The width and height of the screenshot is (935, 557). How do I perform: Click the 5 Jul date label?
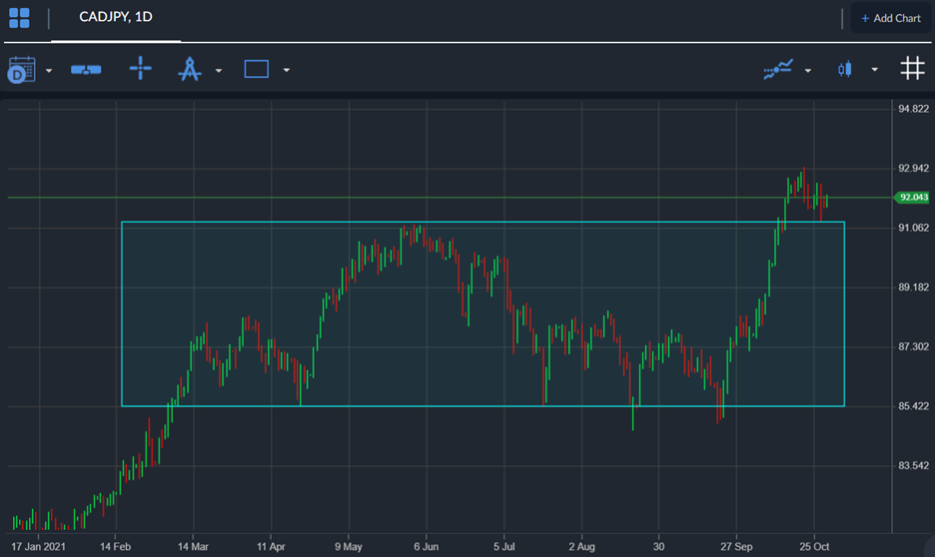tap(503, 546)
